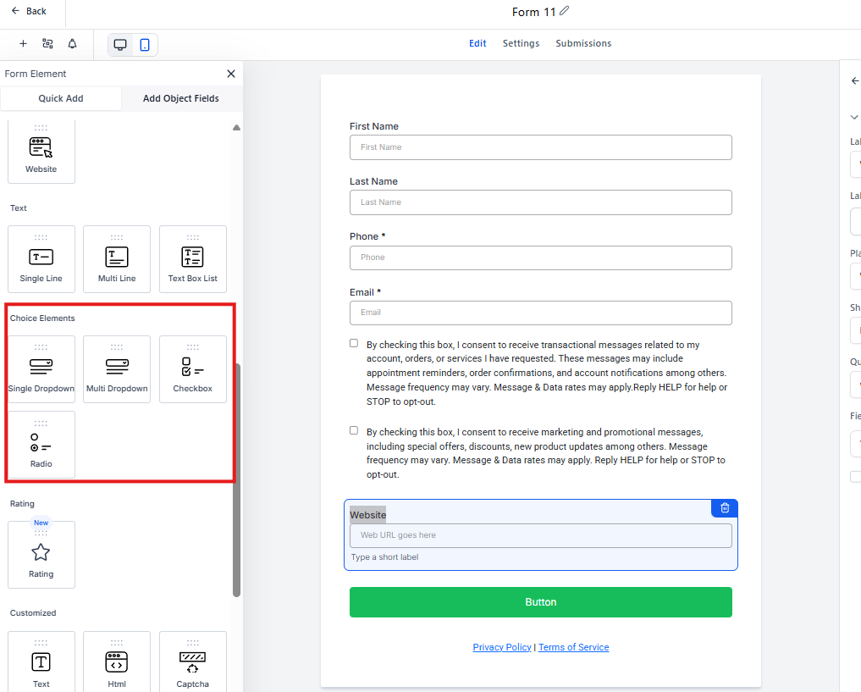The width and height of the screenshot is (861, 692).
Task: Check the marketing messages consent box
Action: tap(354, 430)
